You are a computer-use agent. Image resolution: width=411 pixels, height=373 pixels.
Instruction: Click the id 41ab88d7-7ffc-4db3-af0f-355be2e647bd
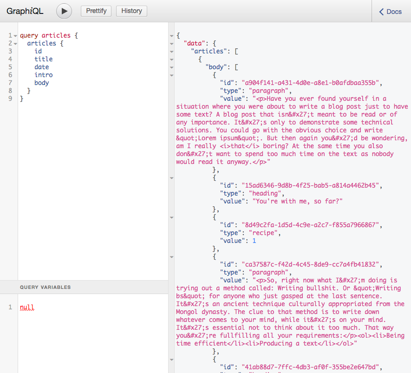[310, 366]
